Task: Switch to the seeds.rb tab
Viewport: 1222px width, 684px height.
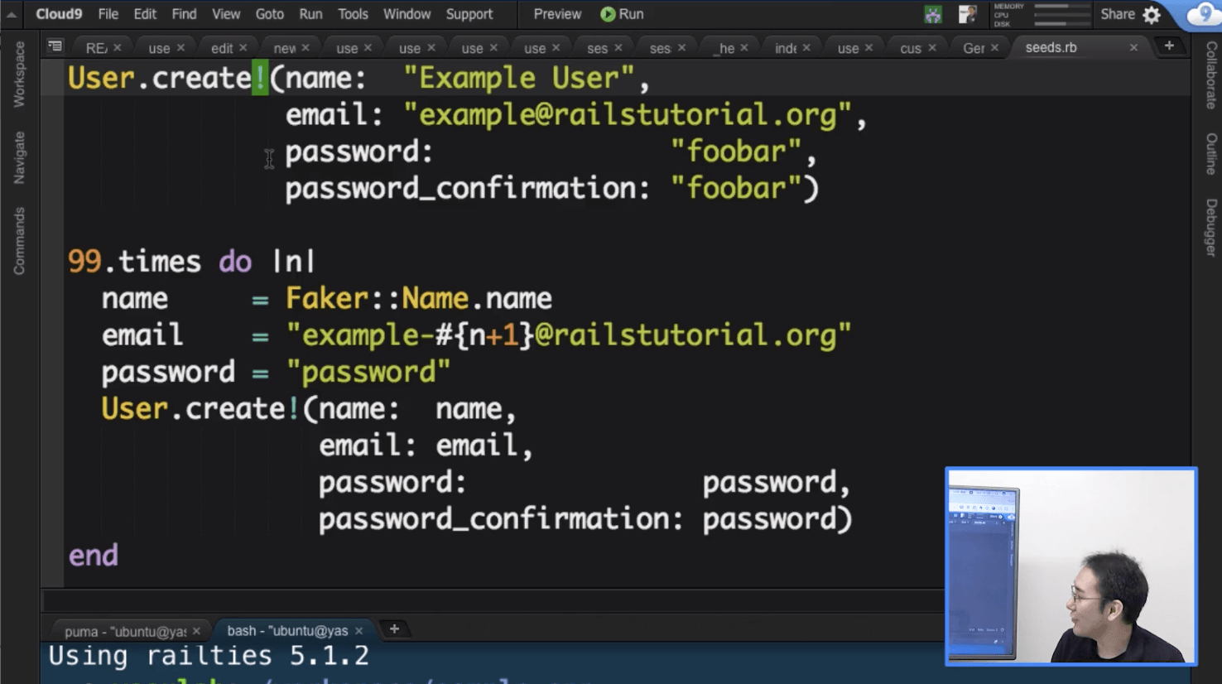Action: pyautogui.click(x=1051, y=47)
